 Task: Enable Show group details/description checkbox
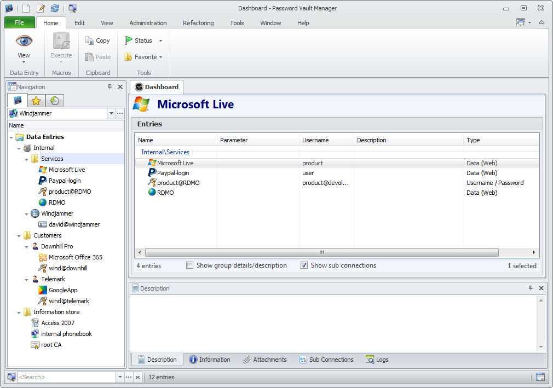(189, 265)
